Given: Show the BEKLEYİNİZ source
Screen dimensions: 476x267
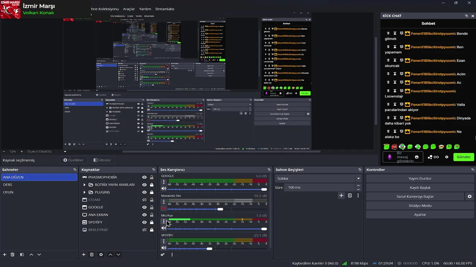Looking at the screenshot, I should click(144, 230).
